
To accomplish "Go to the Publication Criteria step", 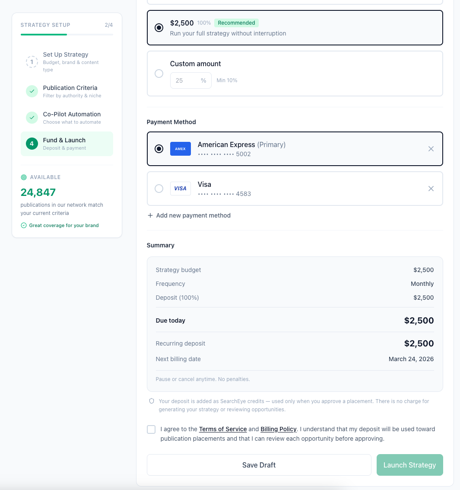I will (x=70, y=88).
